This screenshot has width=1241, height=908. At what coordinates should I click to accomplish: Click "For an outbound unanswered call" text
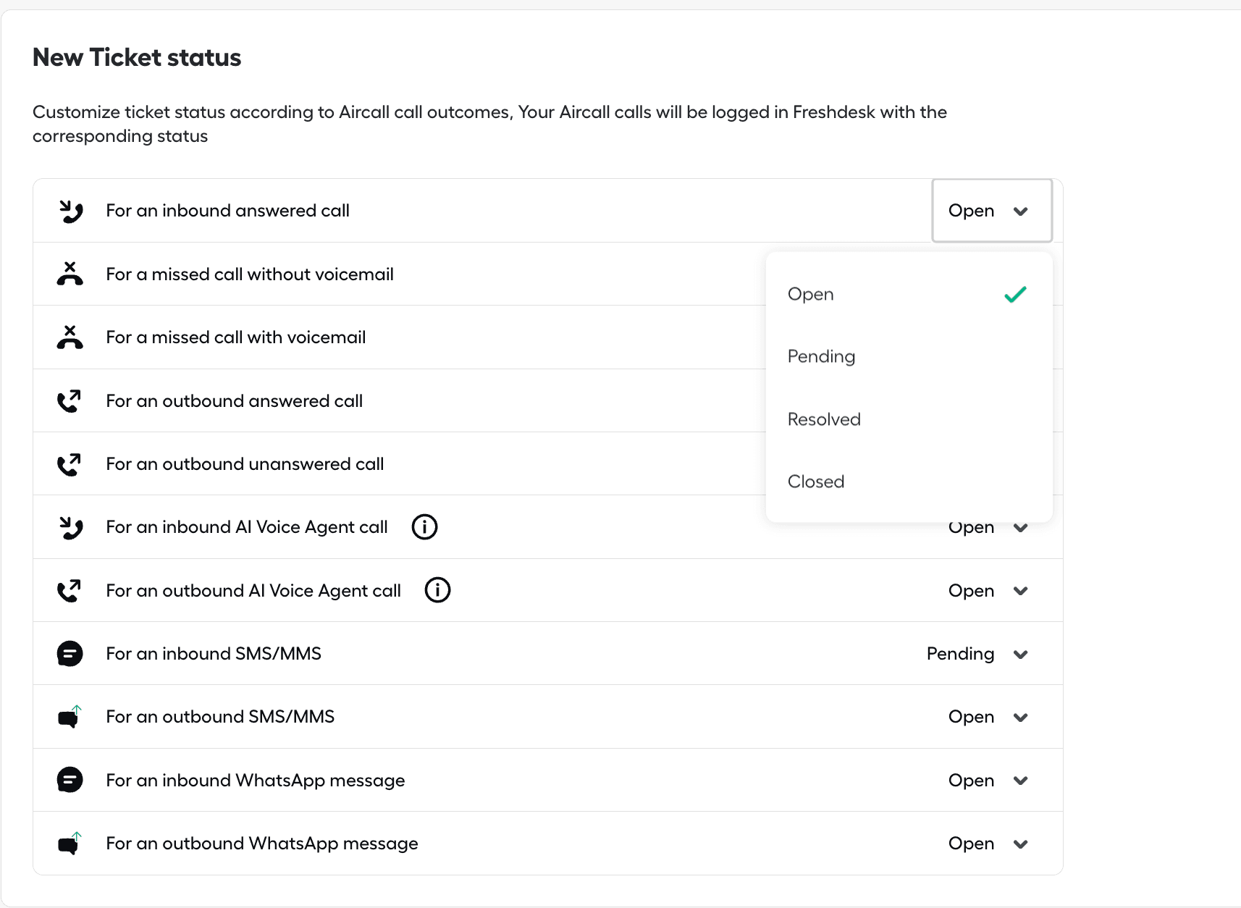pos(245,464)
